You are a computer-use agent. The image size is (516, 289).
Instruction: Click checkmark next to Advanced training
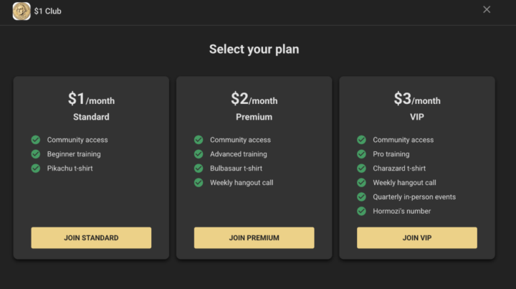pyautogui.click(x=199, y=154)
